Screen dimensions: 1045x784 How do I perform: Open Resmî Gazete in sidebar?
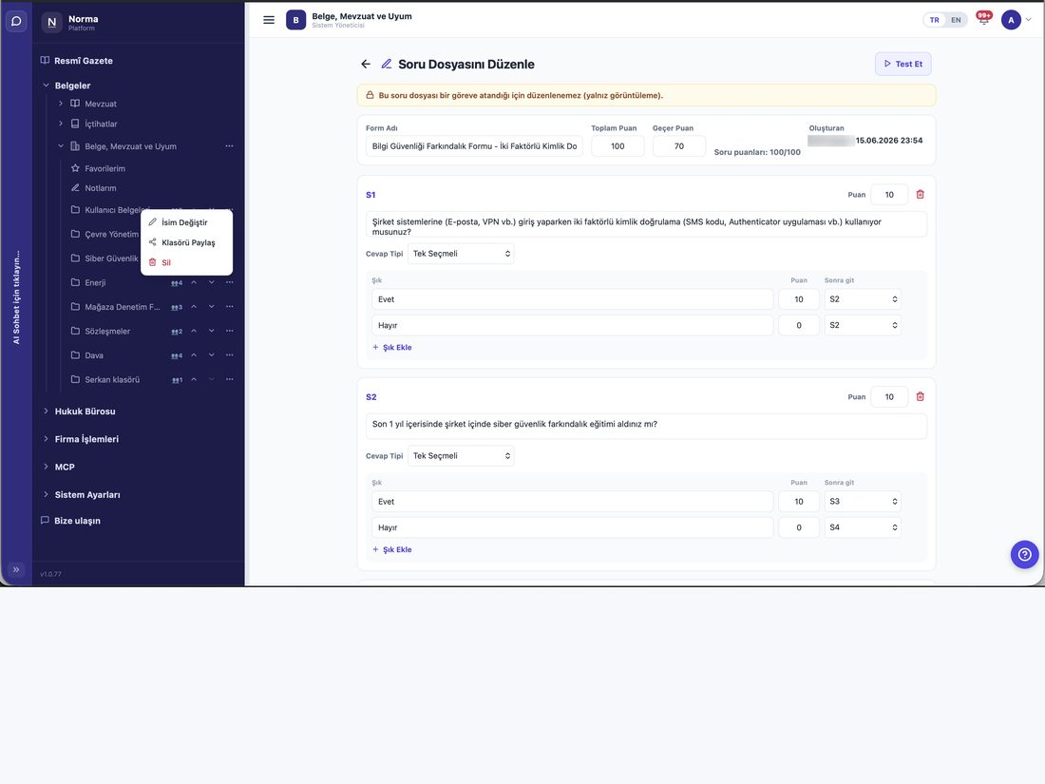point(84,61)
